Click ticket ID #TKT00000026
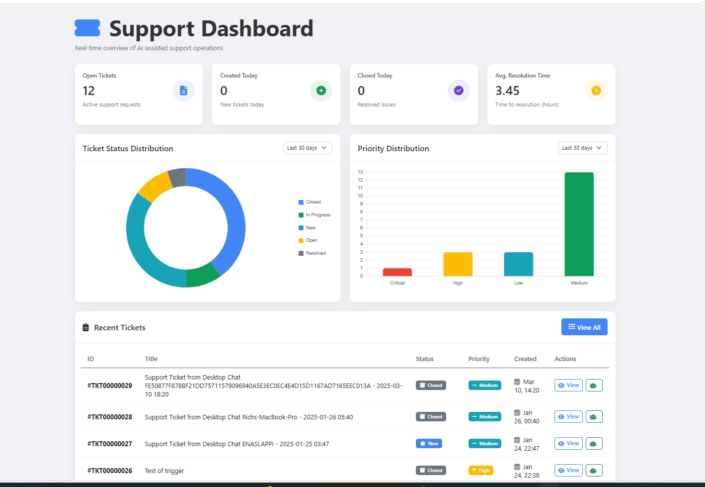 [110, 471]
